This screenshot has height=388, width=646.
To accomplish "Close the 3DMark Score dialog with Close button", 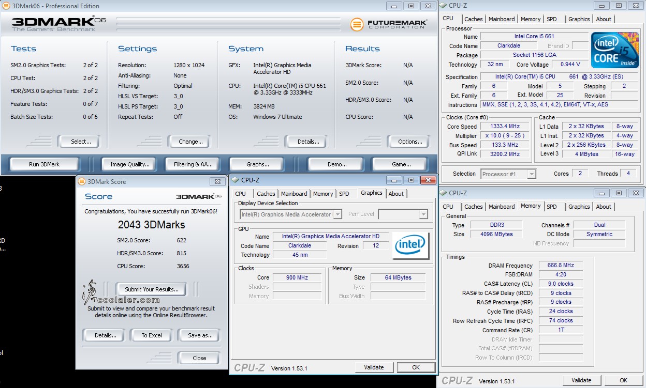I will point(199,358).
